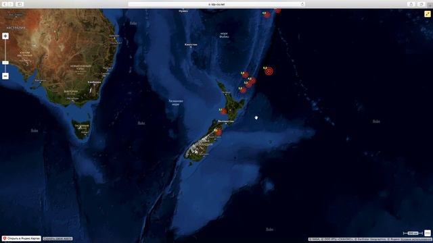Click the Канберра city label
Viewport: 433px width, 243px height.
click(94, 82)
